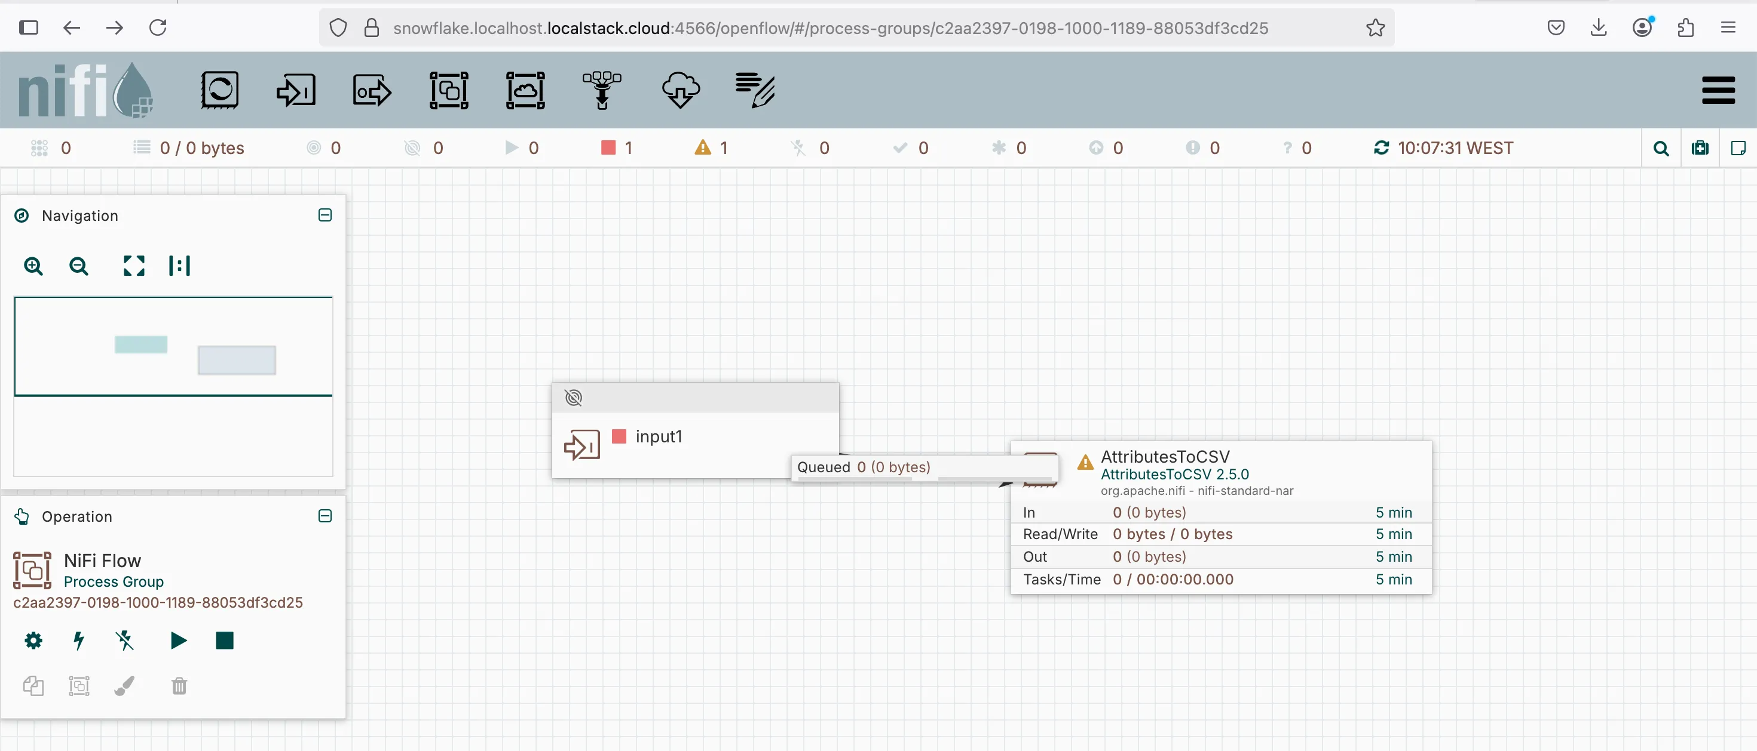Image resolution: width=1757 pixels, height=751 pixels.
Task: Stop the flow with the stop button
Action: [x=224, y=641]
